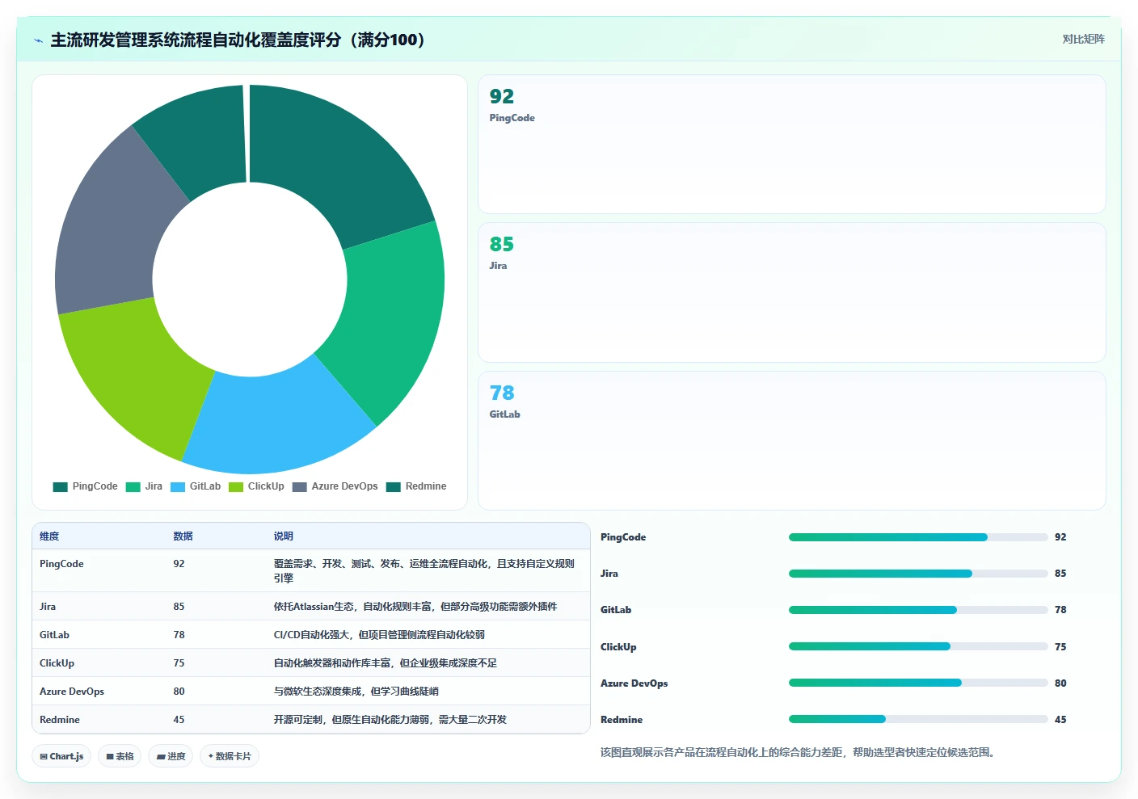Click the Redmine progress value 45
The height and width of the screenshot is (799, 1138).
[x=1060, y=720]
